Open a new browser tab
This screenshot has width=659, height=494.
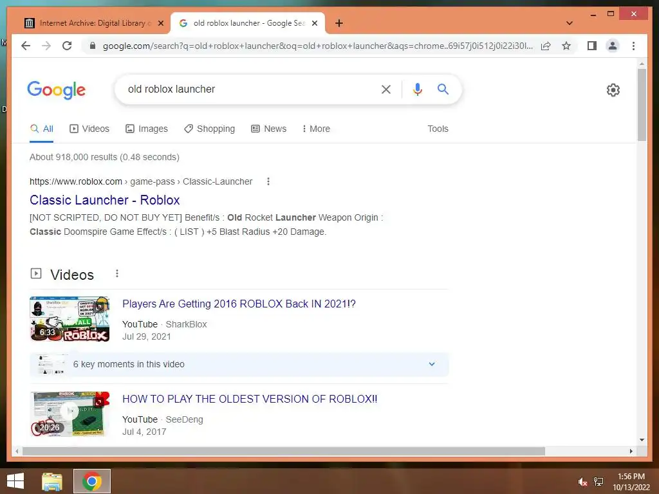click(x=339, y=23)
